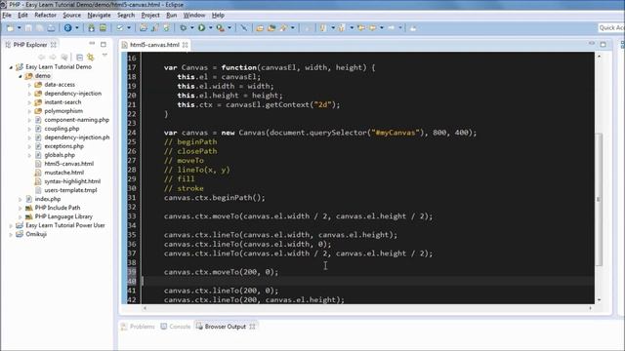Click the editor scroll down arrow
Image resolution: width=625 pixels, height=351 pixels.
pos(599,299)
